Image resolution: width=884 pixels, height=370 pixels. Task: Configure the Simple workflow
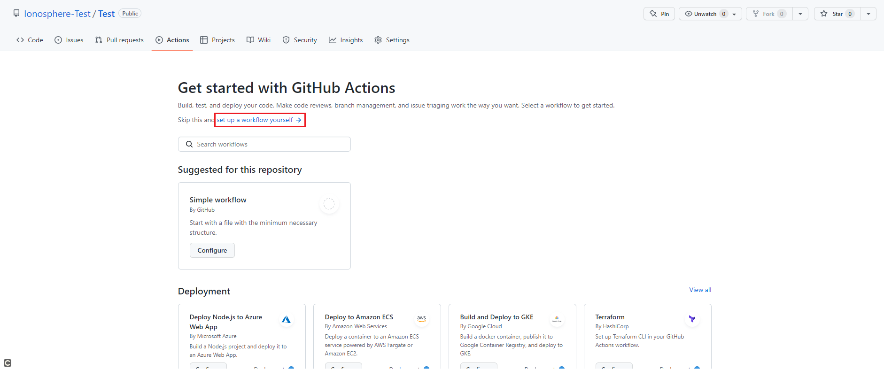point(212,250)
